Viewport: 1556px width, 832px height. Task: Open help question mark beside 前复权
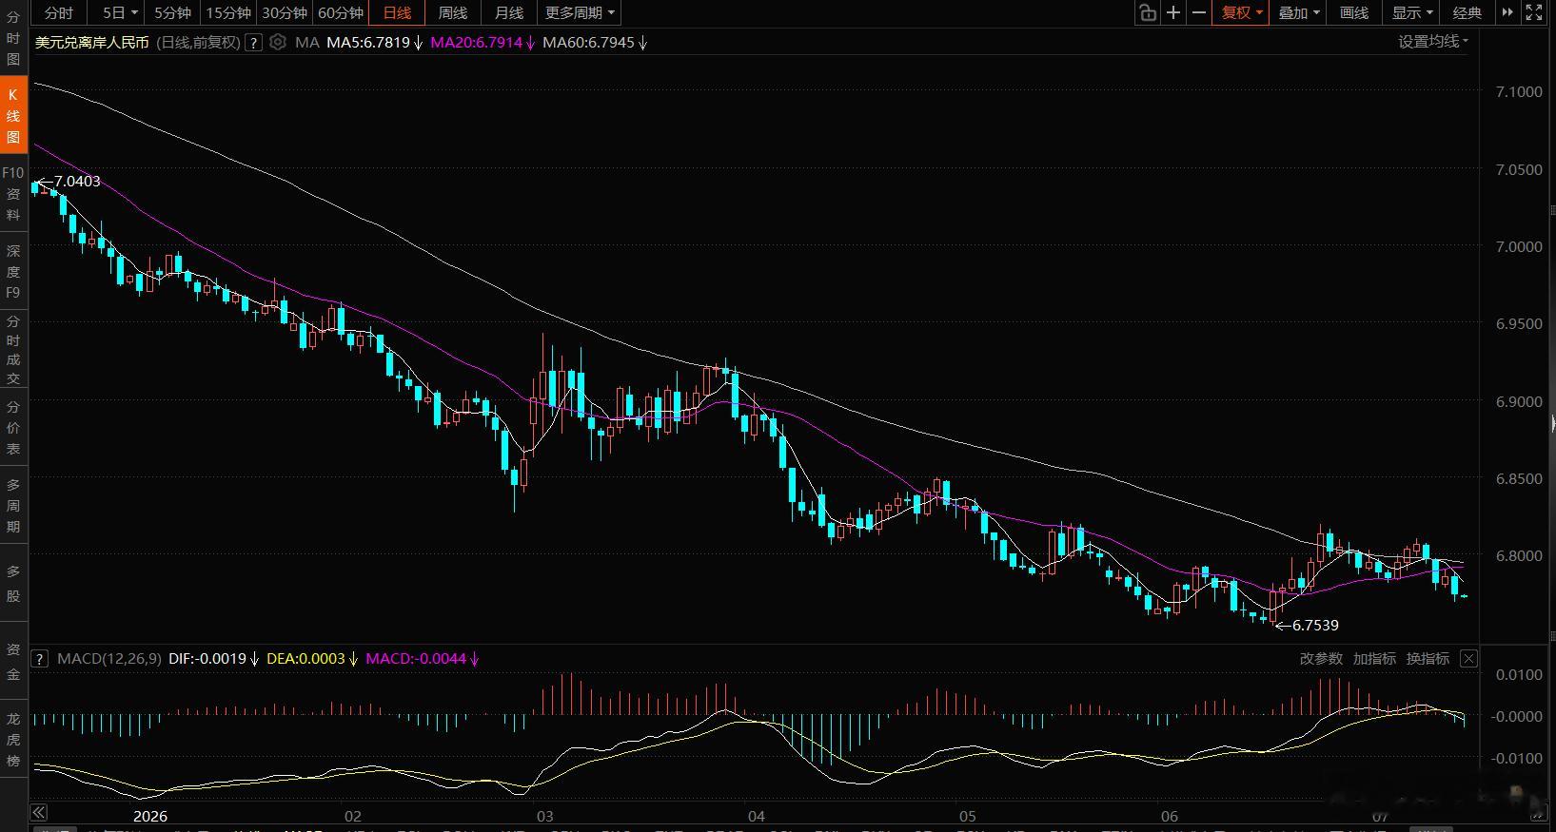(x=254, y=42)
